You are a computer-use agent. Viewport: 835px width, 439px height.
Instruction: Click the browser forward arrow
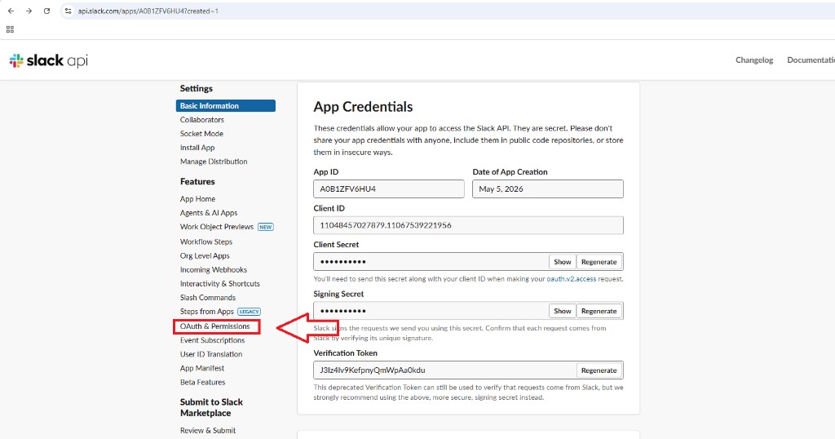pos(29,11)
